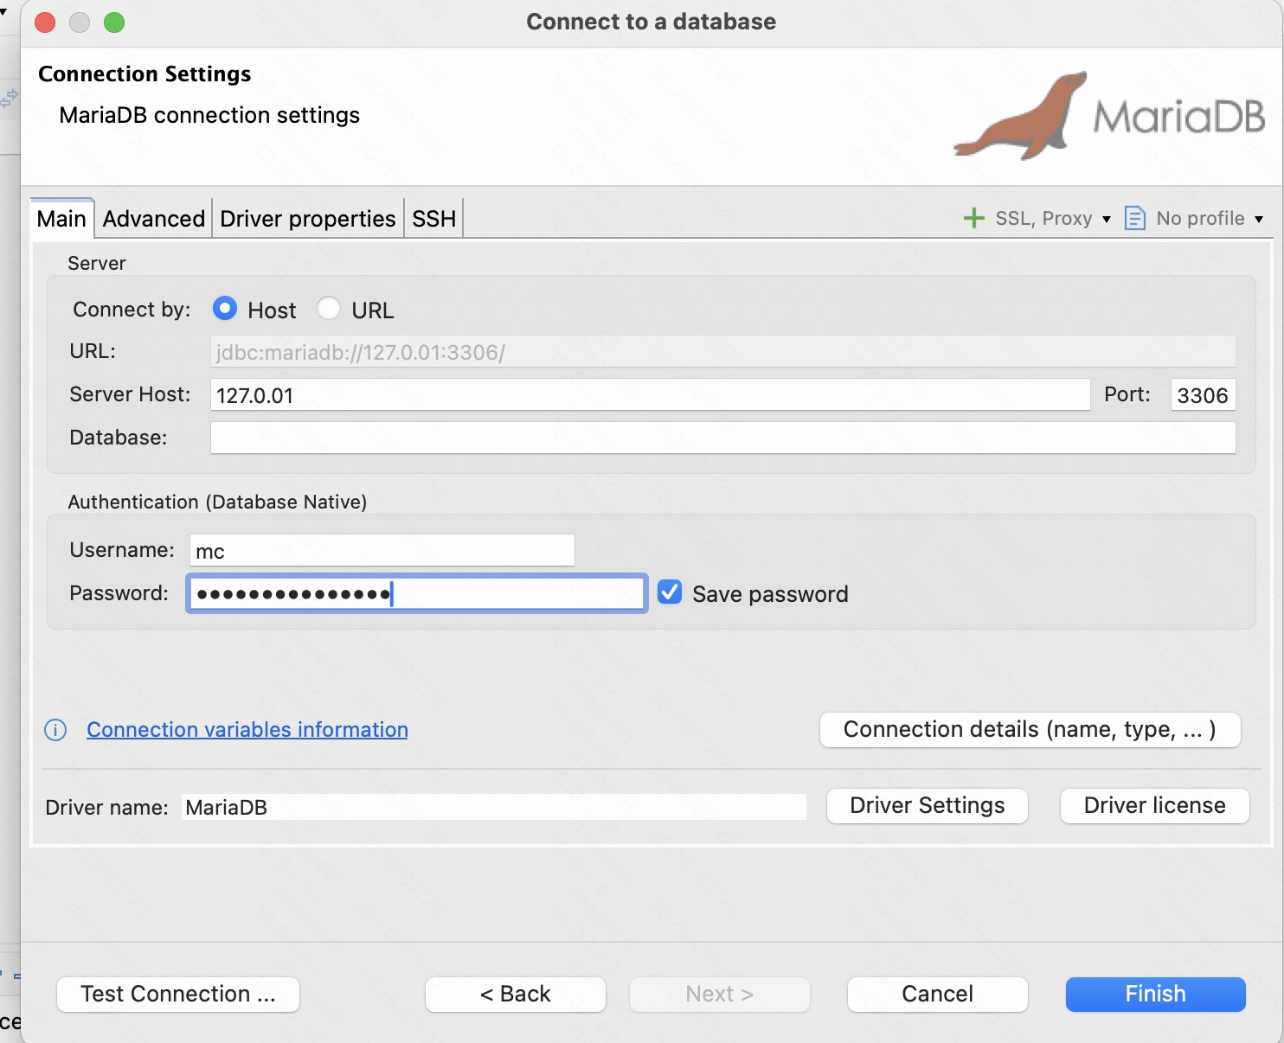
Task: View the Driver license
Action: (1155, 806)
